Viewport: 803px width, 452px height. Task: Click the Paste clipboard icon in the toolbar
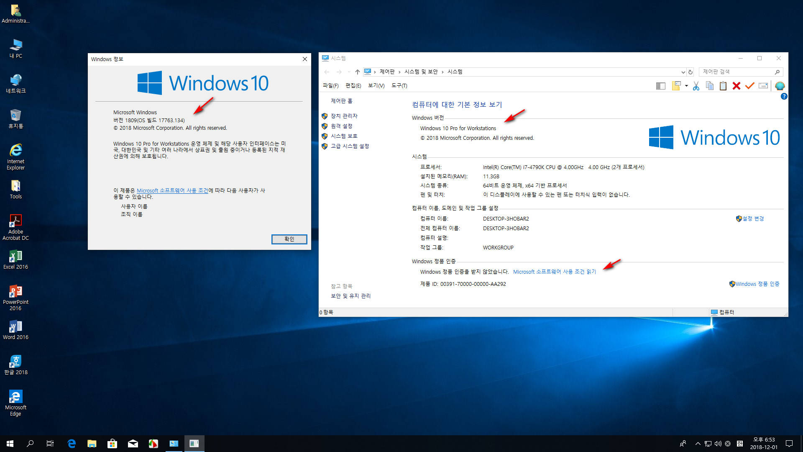pos(723,86)
